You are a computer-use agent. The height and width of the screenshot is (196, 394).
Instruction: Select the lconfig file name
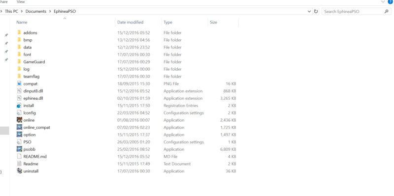click(x=30, y=113)
